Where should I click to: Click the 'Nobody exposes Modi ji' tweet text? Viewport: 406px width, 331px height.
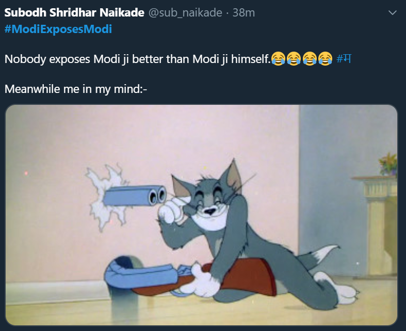[138, 59]
